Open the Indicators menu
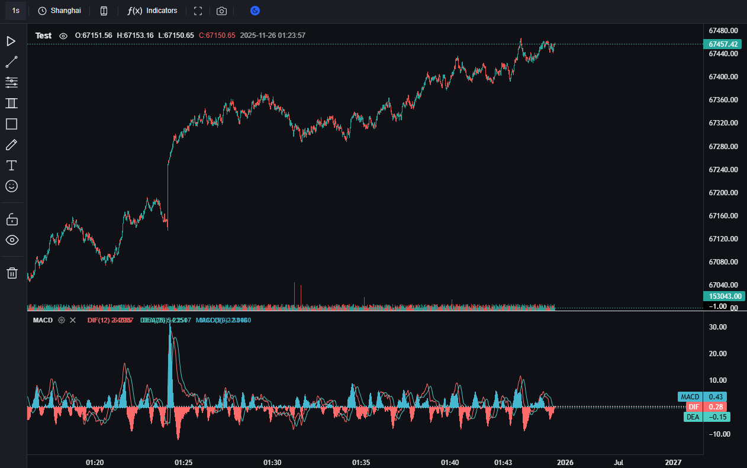 coord(153,11)
